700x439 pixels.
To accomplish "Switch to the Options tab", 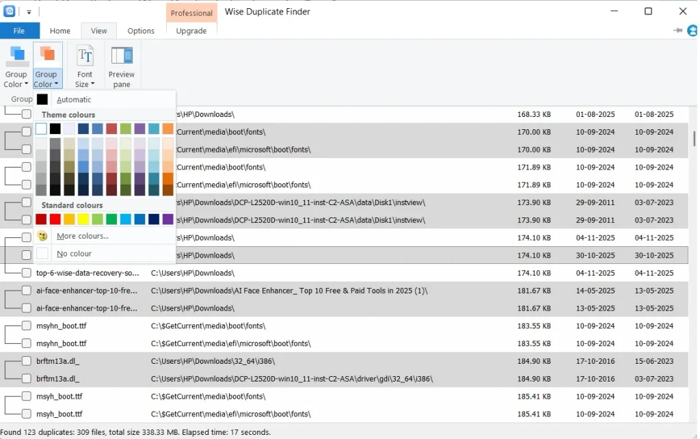I will 141,31.
